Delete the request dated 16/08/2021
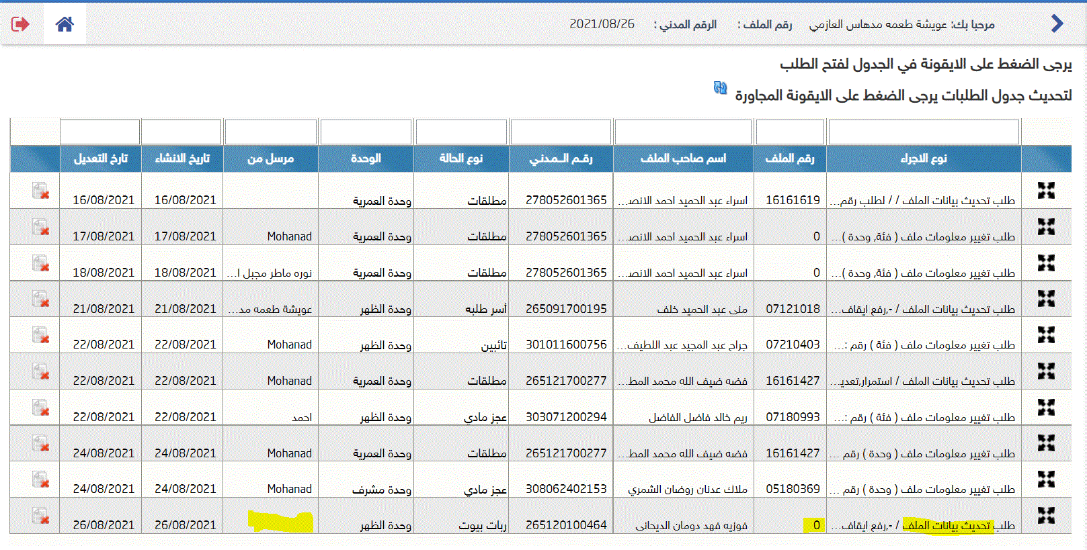The width and height of the screenshot is (1087, 550). click(x=40, y=191)
